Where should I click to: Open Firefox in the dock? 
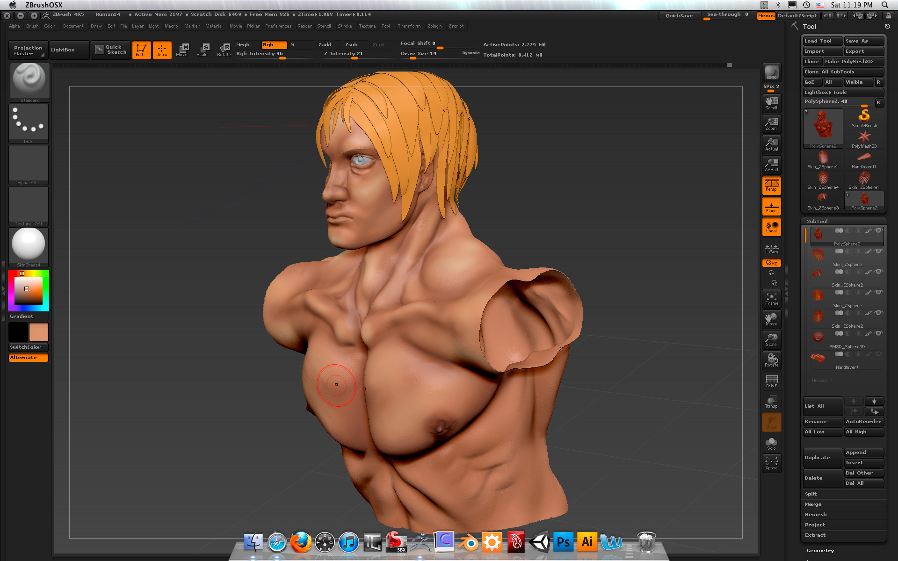point(301,542)
